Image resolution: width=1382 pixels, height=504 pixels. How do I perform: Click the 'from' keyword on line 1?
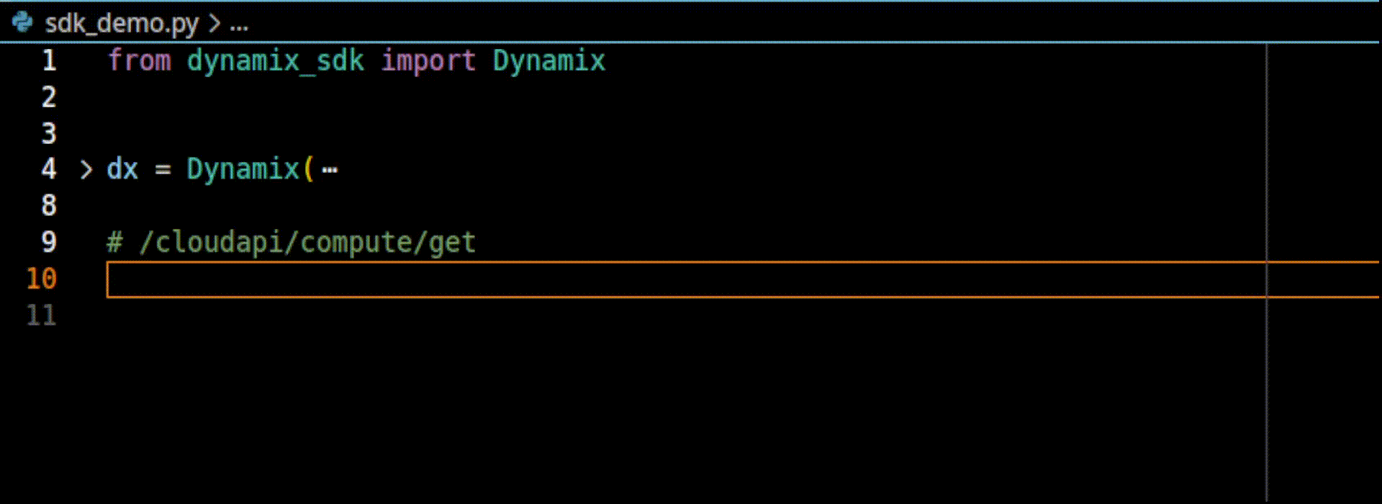[140, 60]
